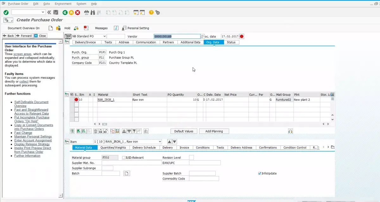Screen dimensions: 380x202
Task: Open the item detail tab list icon
Action: click(x=332, y=147)
